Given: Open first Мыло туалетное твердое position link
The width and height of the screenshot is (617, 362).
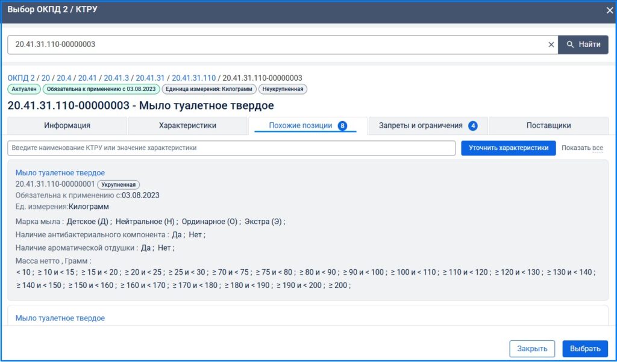Looking at the screenshot, I should pos(60,173).
